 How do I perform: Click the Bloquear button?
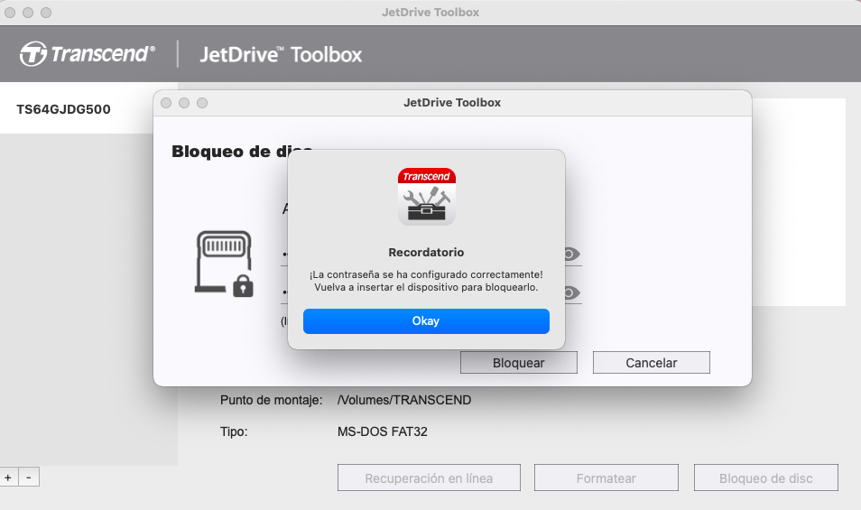point(519,363)
